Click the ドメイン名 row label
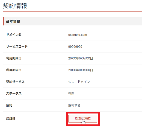Image resolution: width=142 pixels, height=137 pixels. tap(14, 35)
